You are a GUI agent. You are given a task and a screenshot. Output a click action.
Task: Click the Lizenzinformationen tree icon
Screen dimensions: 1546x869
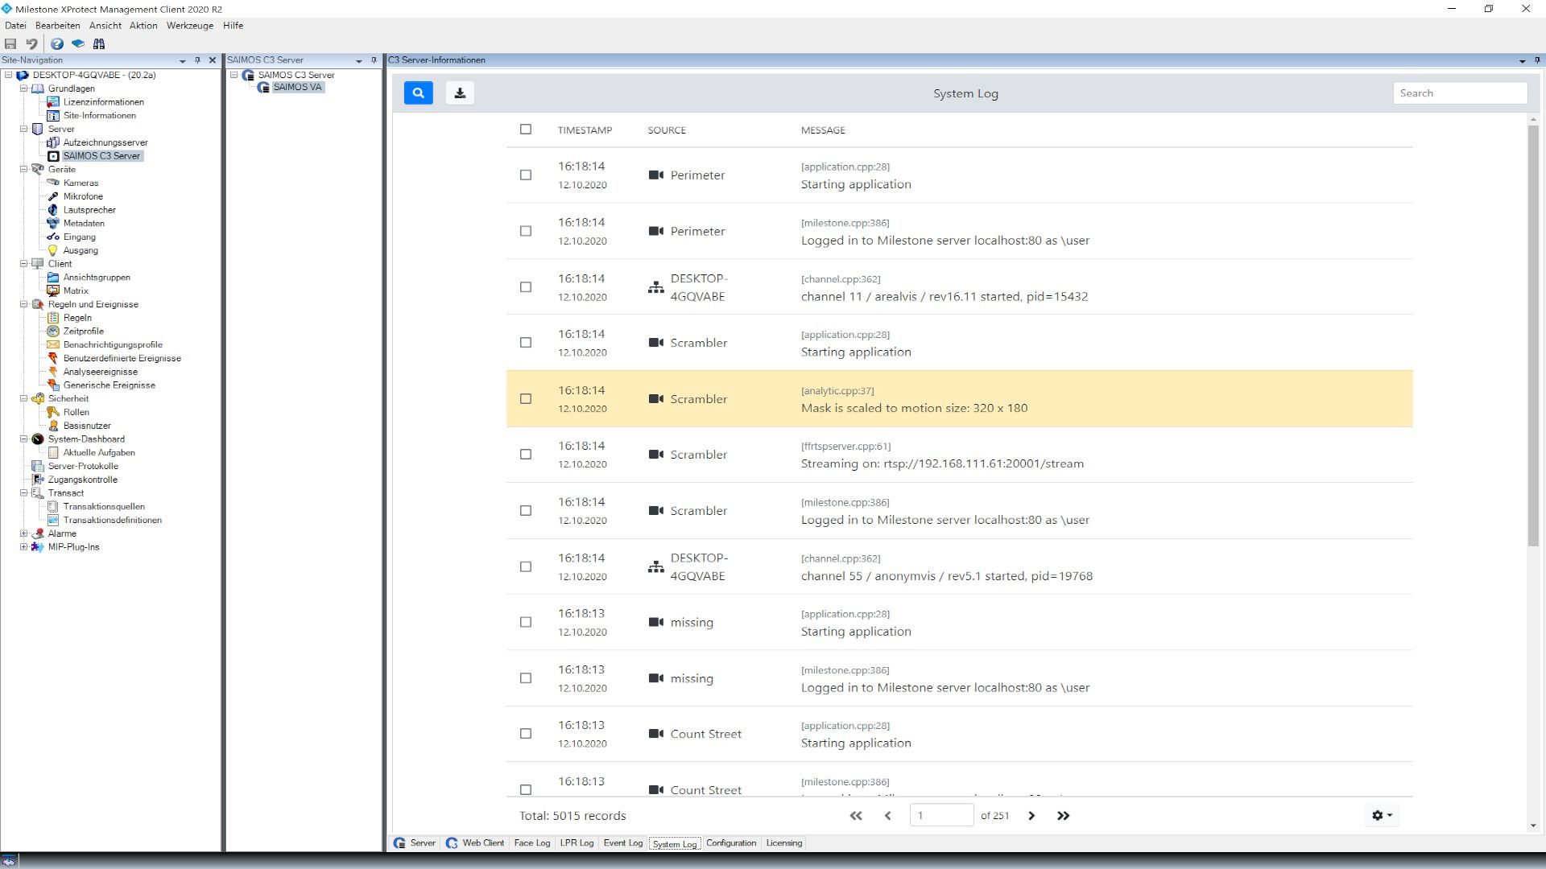pos(53,102)
